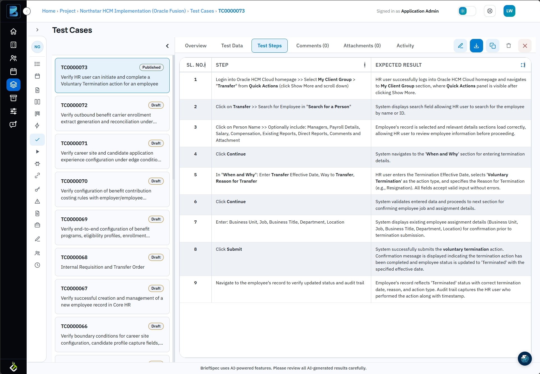Go to Home breadcrumb link
The image size is (540, 374).
coord(49,11)
